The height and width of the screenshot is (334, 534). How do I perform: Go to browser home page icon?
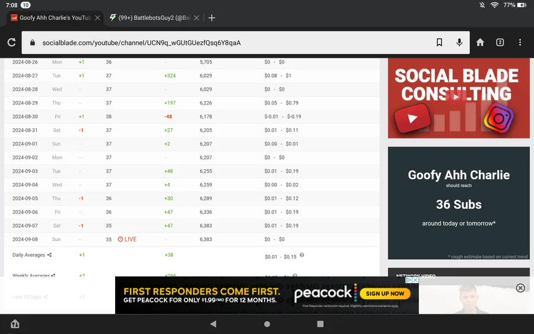480,42
